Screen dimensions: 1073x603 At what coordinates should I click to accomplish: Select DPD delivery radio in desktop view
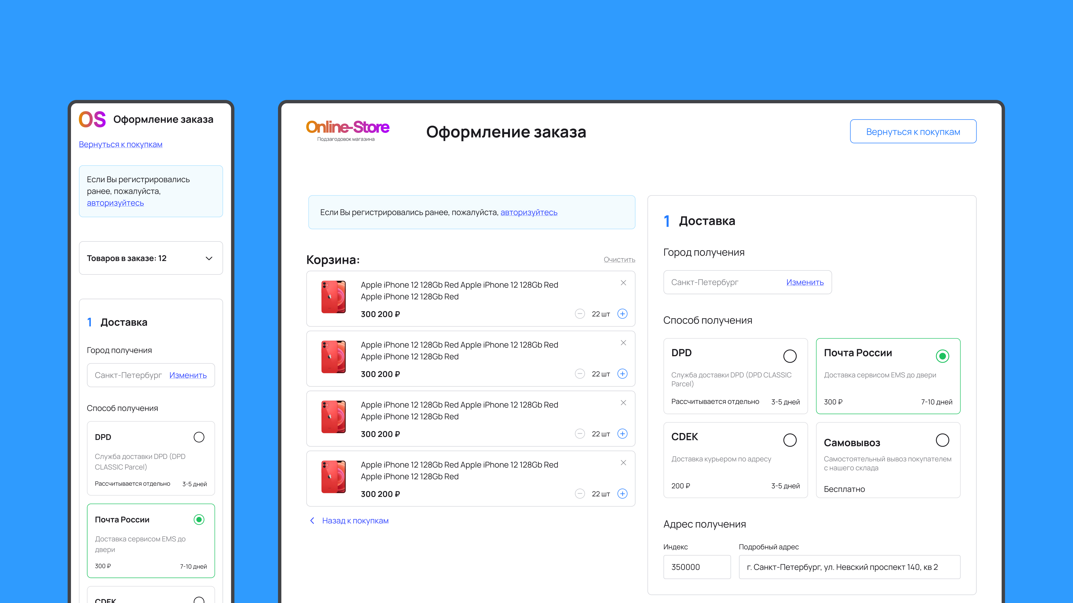[790, 356]
